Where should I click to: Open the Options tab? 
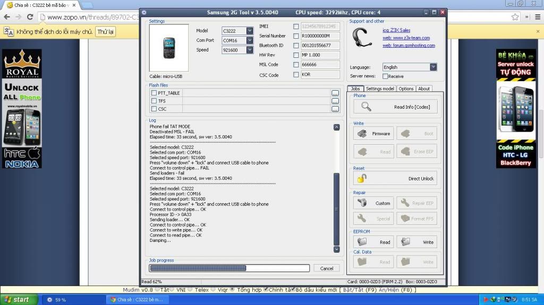click(406, 89)
